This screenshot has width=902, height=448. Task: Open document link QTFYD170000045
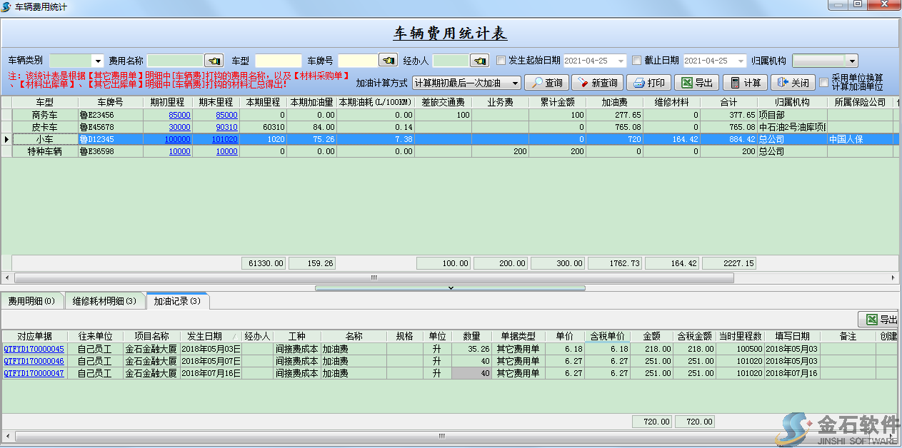pyautogui.click(x=34, y=350)
